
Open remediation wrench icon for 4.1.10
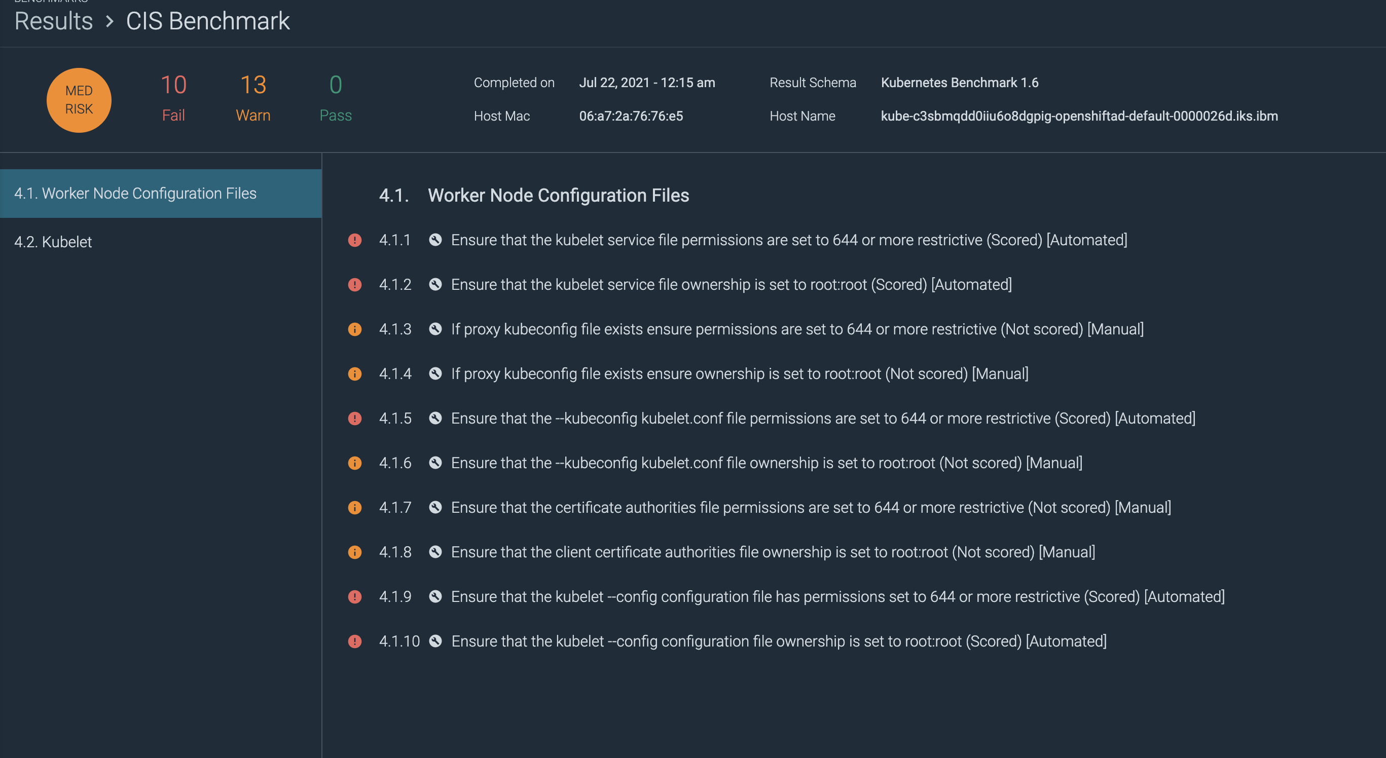point(435,641)
